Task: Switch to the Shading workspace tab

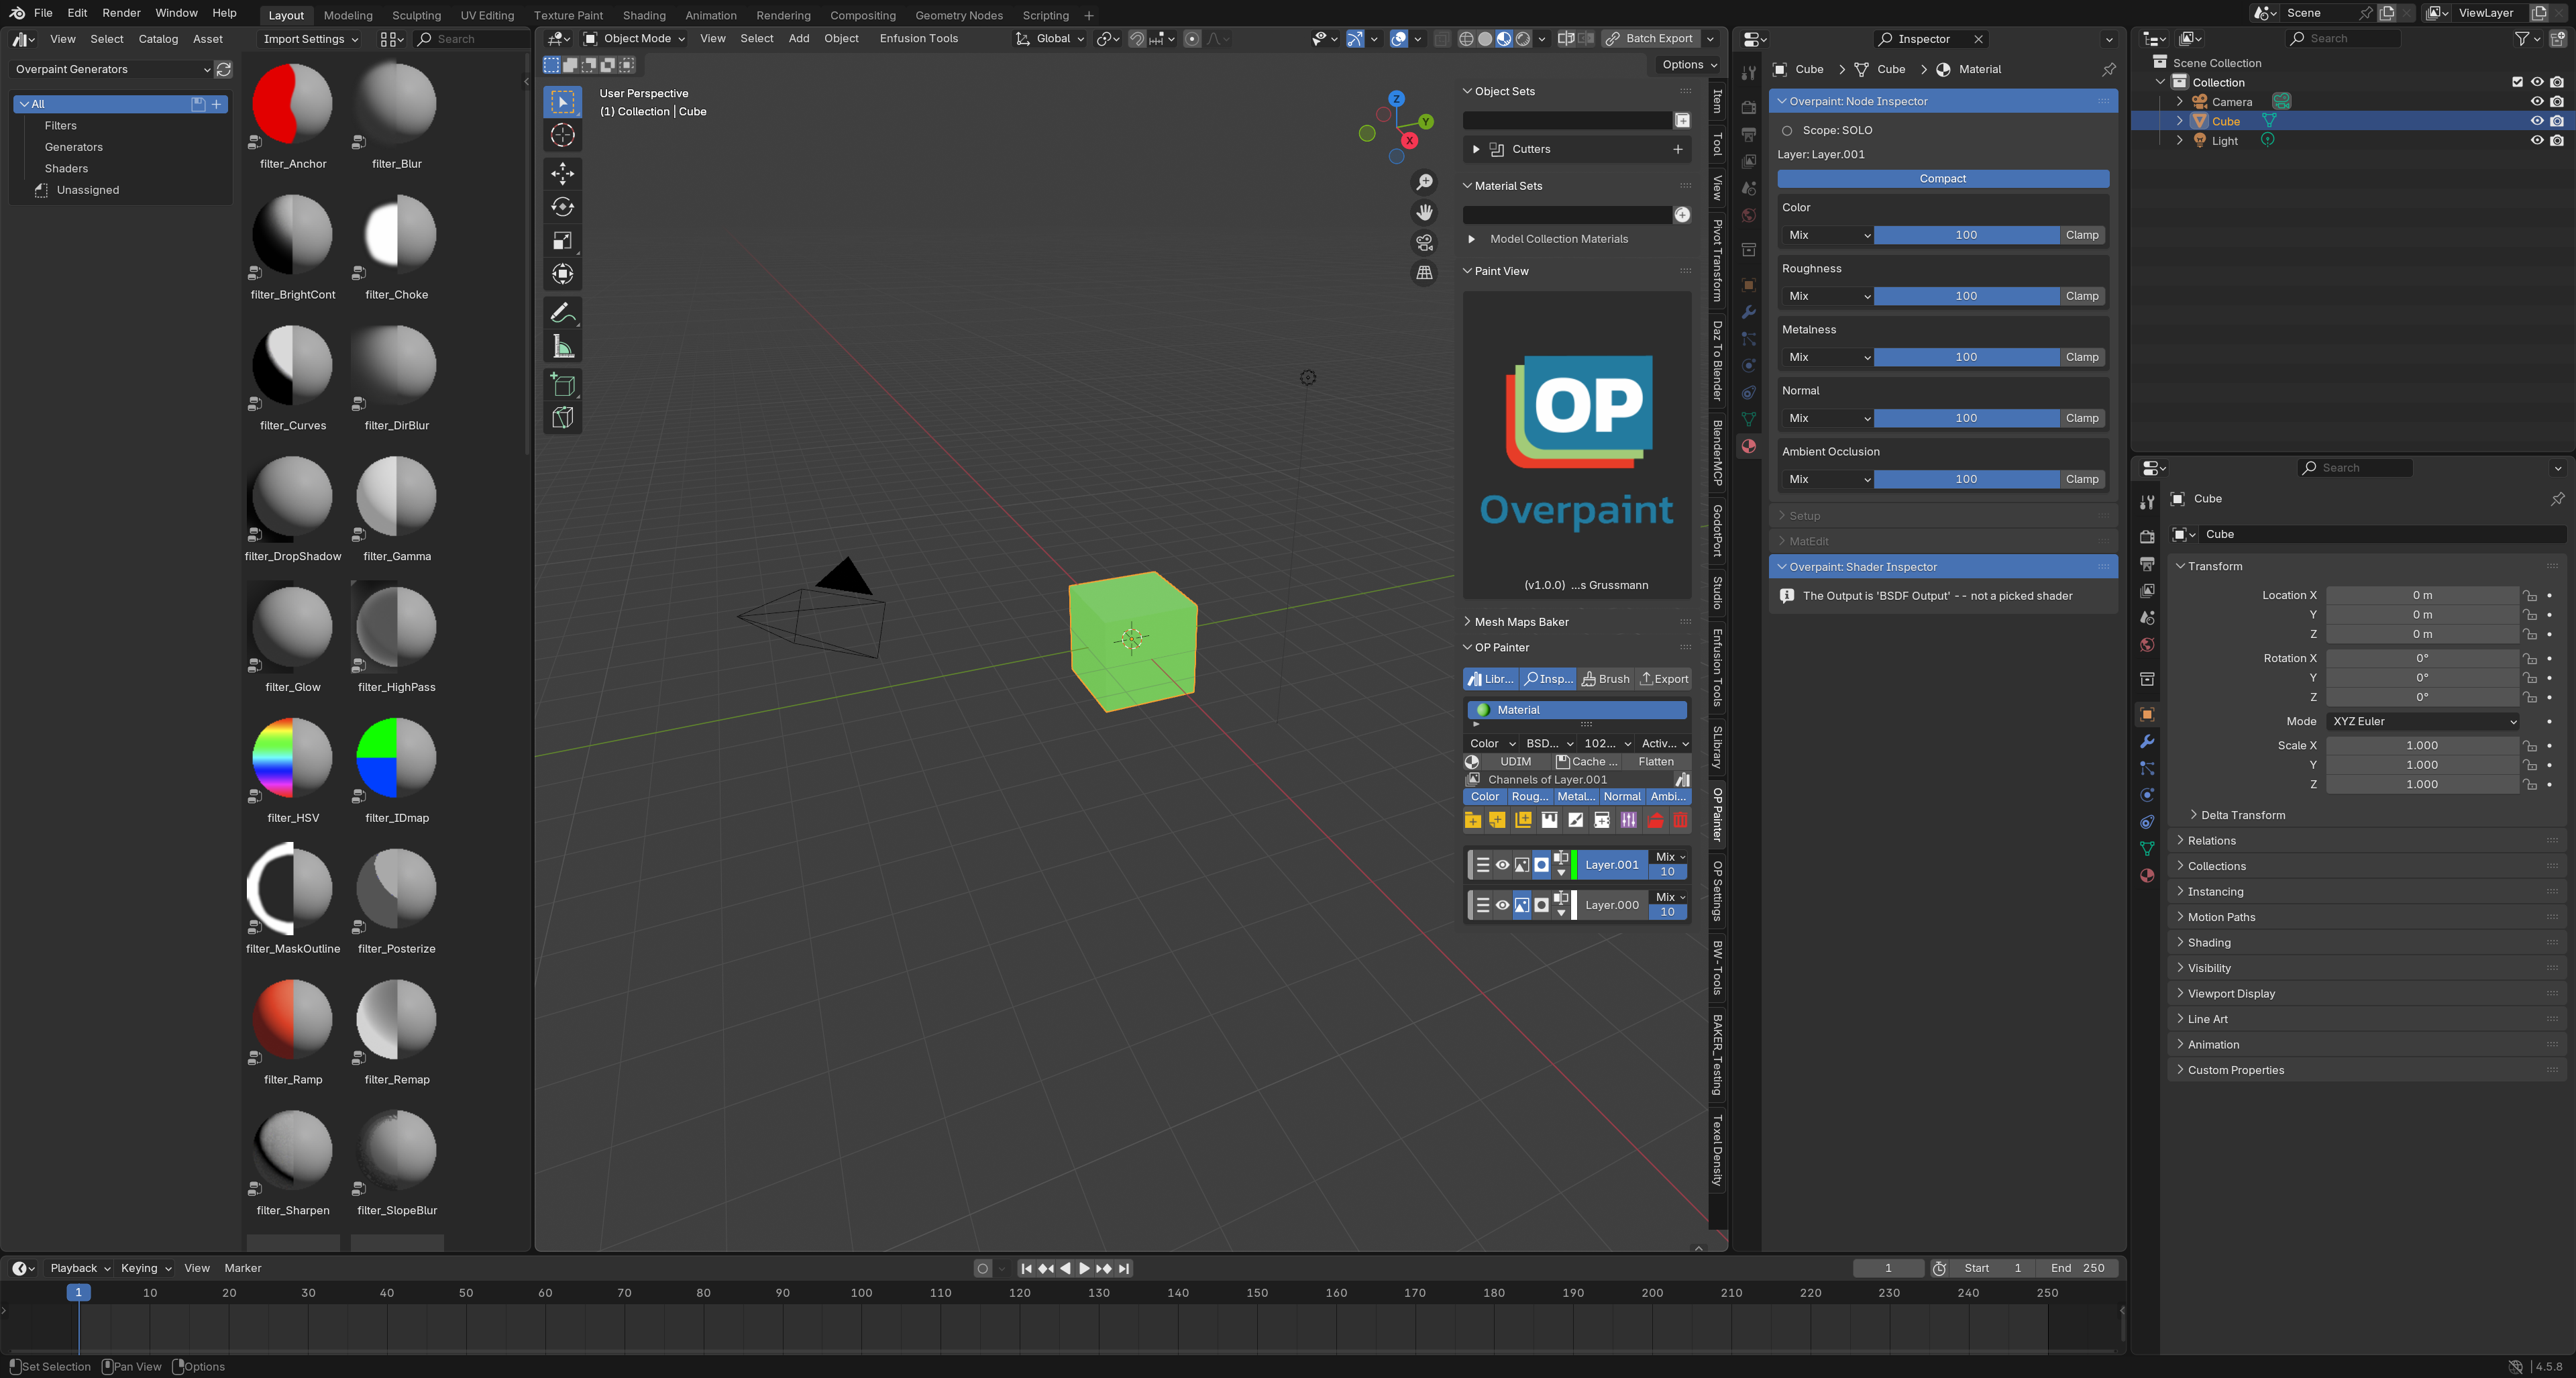Action: click(644, 15)
